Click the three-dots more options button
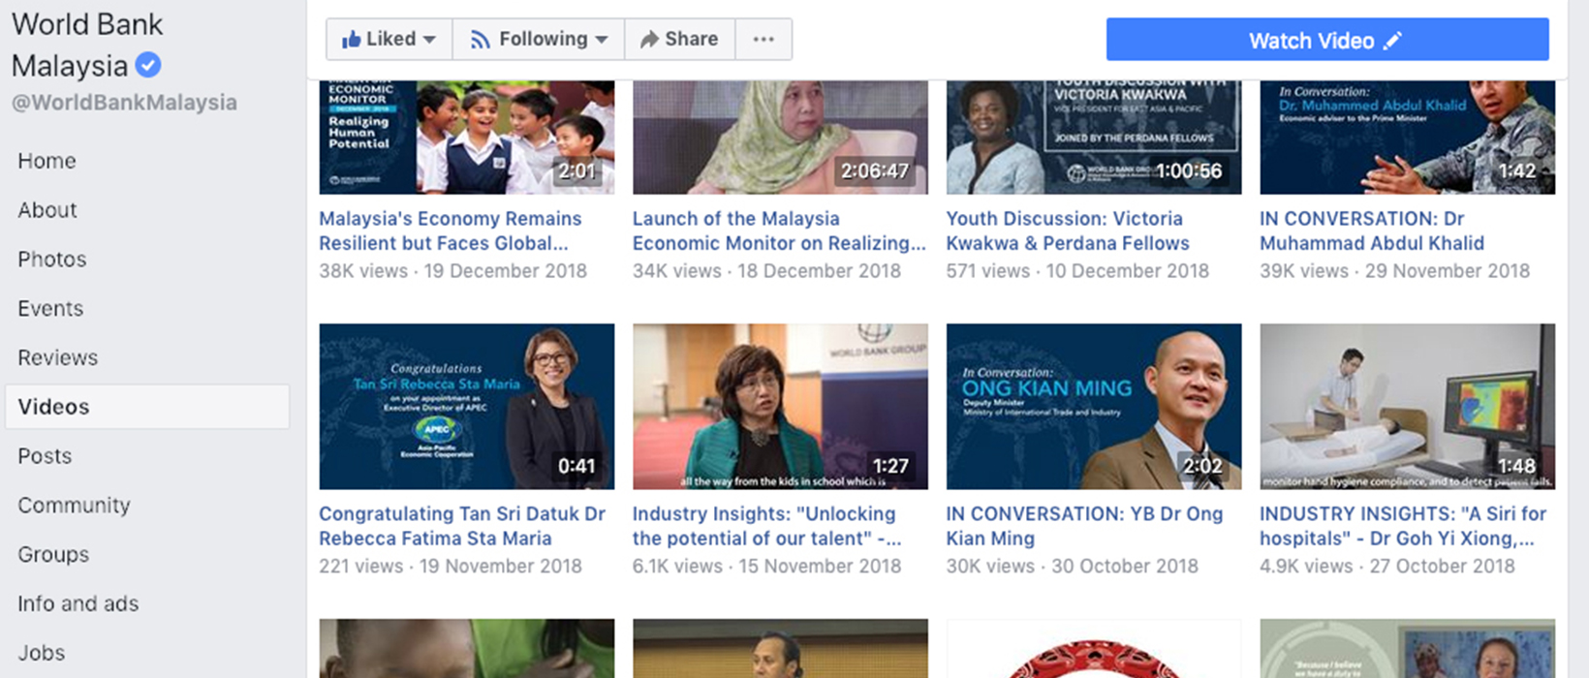This screenshot has width=1589, height=678. click(763, 40)
